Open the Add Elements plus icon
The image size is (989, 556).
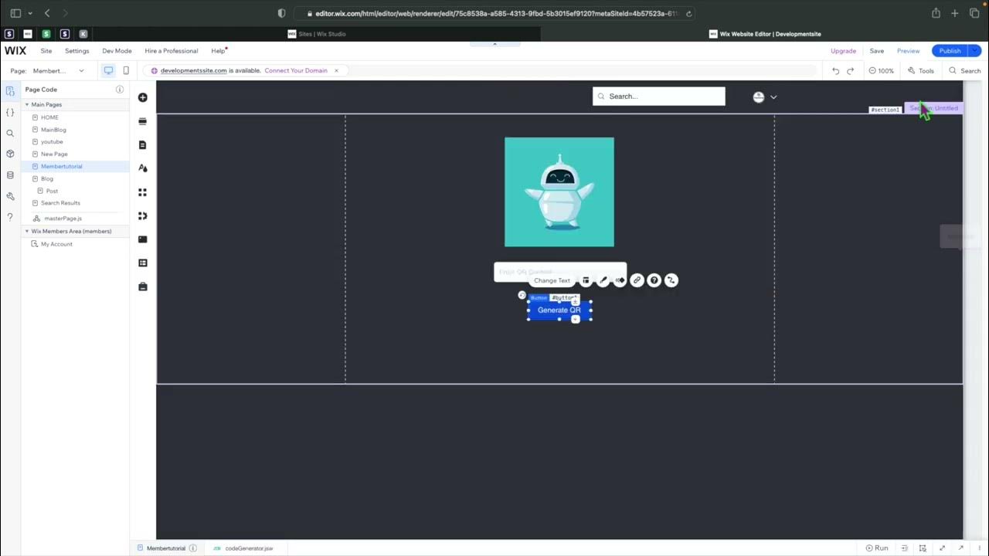142,97
